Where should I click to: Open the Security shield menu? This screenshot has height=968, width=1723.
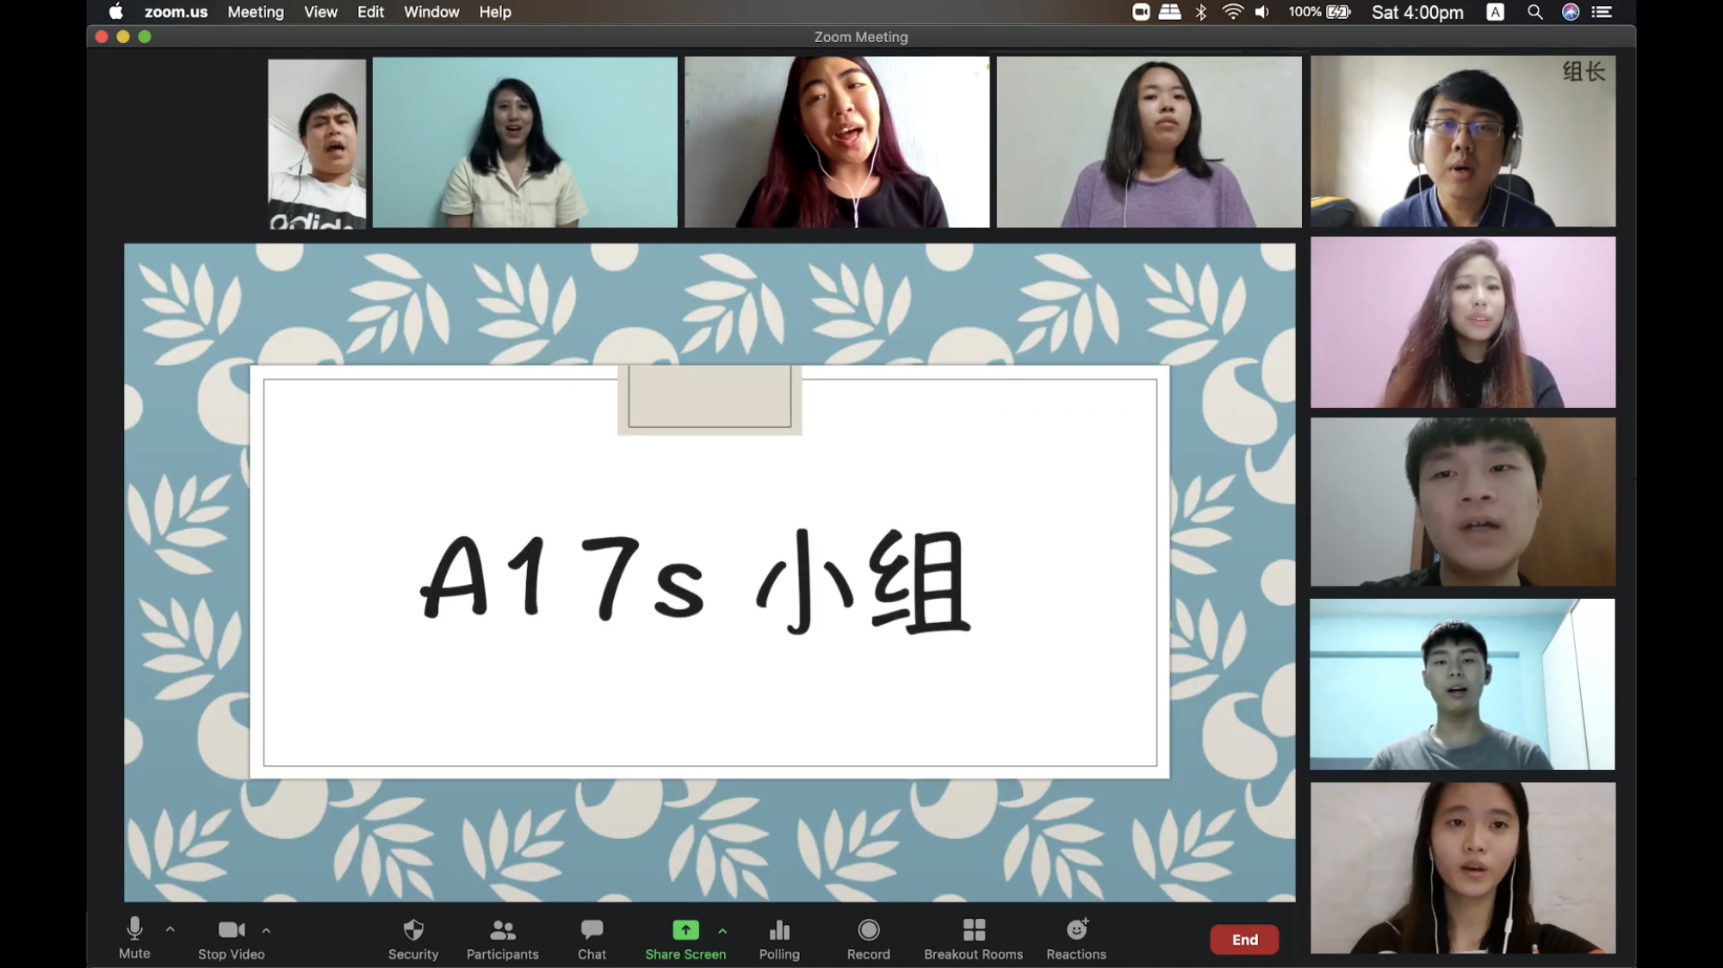[413, 938]
